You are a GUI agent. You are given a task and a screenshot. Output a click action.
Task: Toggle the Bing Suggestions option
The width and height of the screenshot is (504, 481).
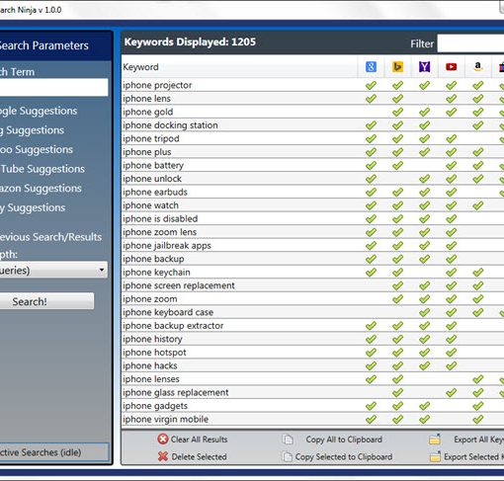pos(32,130)
